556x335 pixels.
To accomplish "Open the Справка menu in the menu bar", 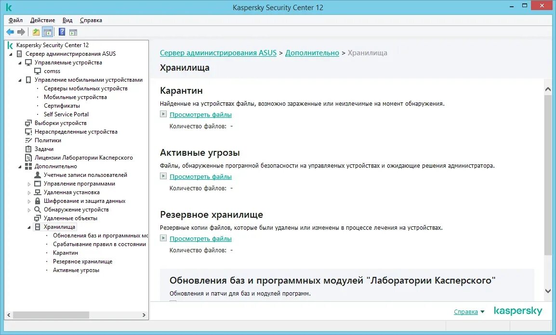I will 91,20.
